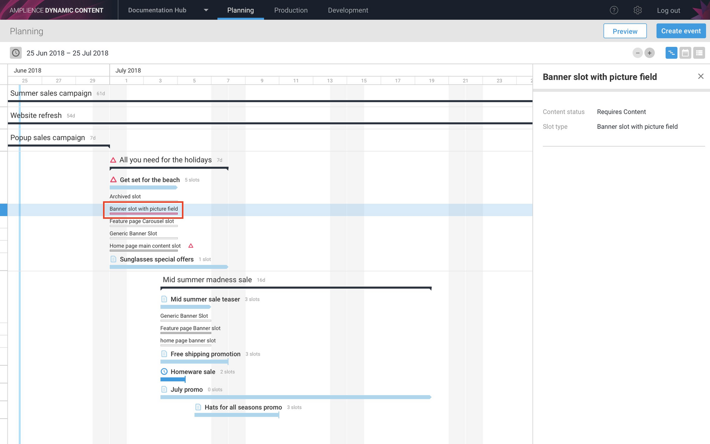The height and width of the screenshot is (444, 710).
Task: Open the July promo edition
Action: point(187,390)
